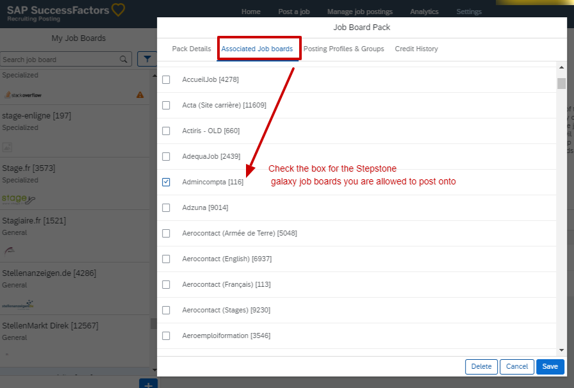This screenshot has width=574, height=388.
Task: Click the Admincompta [116] label
Action: click(x=213, y=182)
